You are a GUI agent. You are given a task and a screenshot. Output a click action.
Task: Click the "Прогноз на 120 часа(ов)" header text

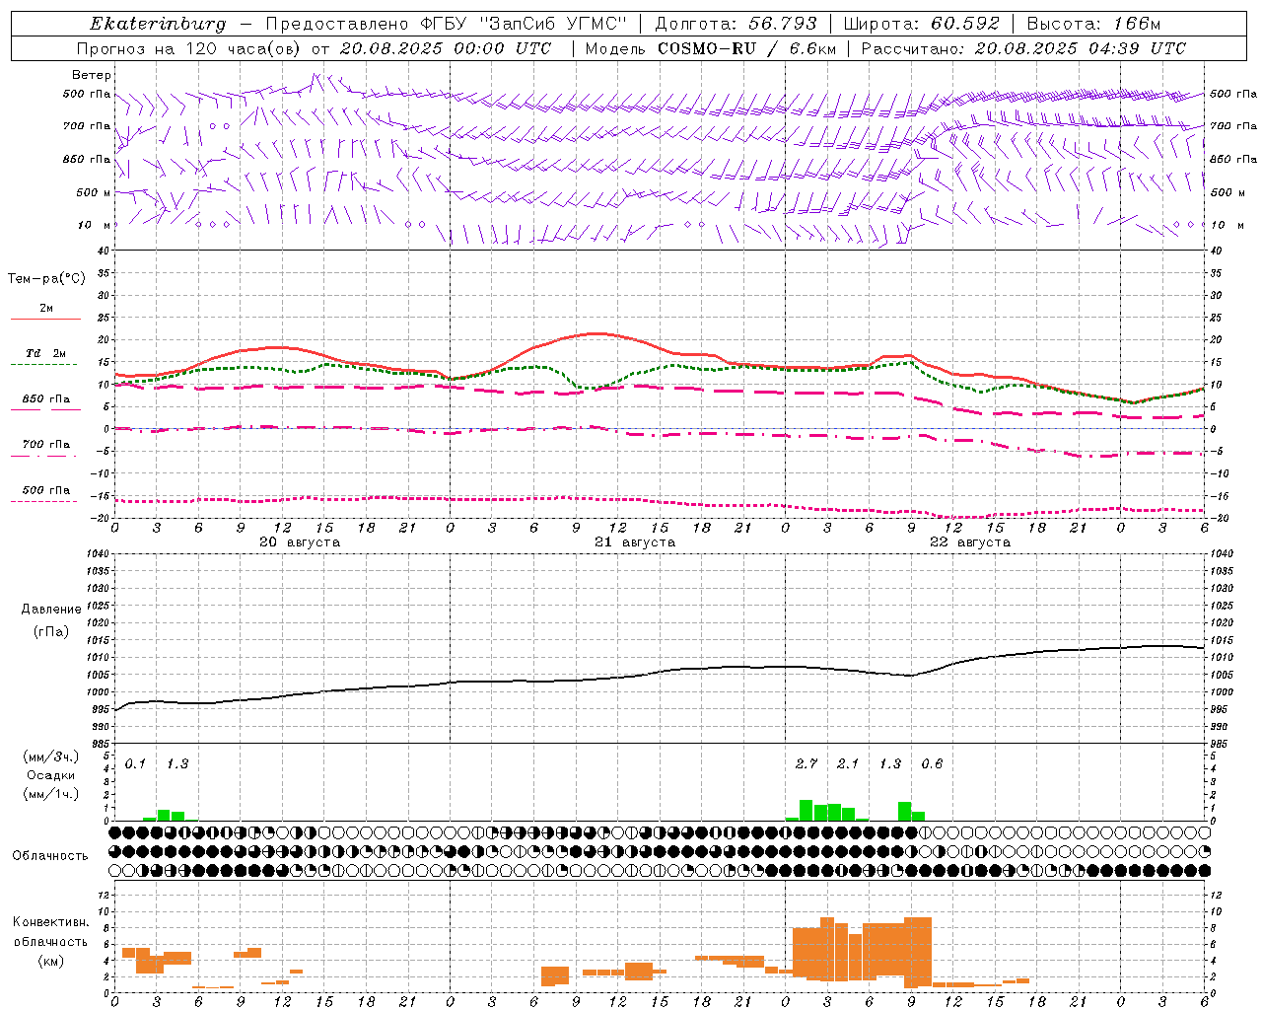coord(189,48)
